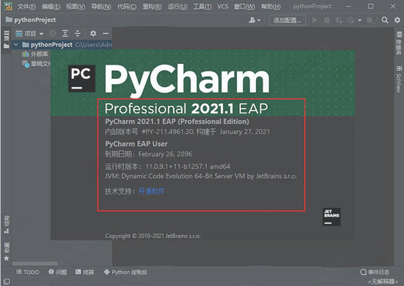The image size is (404, 286).
Task: Open the 文件 (File) menu
Action: click(27, 6)
